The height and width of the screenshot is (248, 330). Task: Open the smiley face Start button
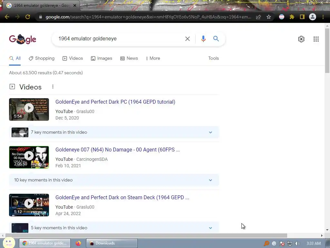click(9, 243)
